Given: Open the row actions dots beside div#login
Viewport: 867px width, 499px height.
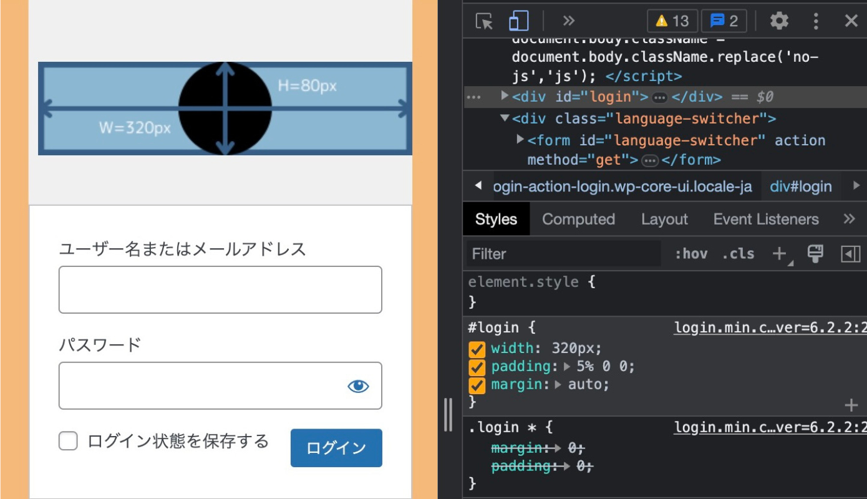Looking at the screenshot, I should (x=473, y=97).
